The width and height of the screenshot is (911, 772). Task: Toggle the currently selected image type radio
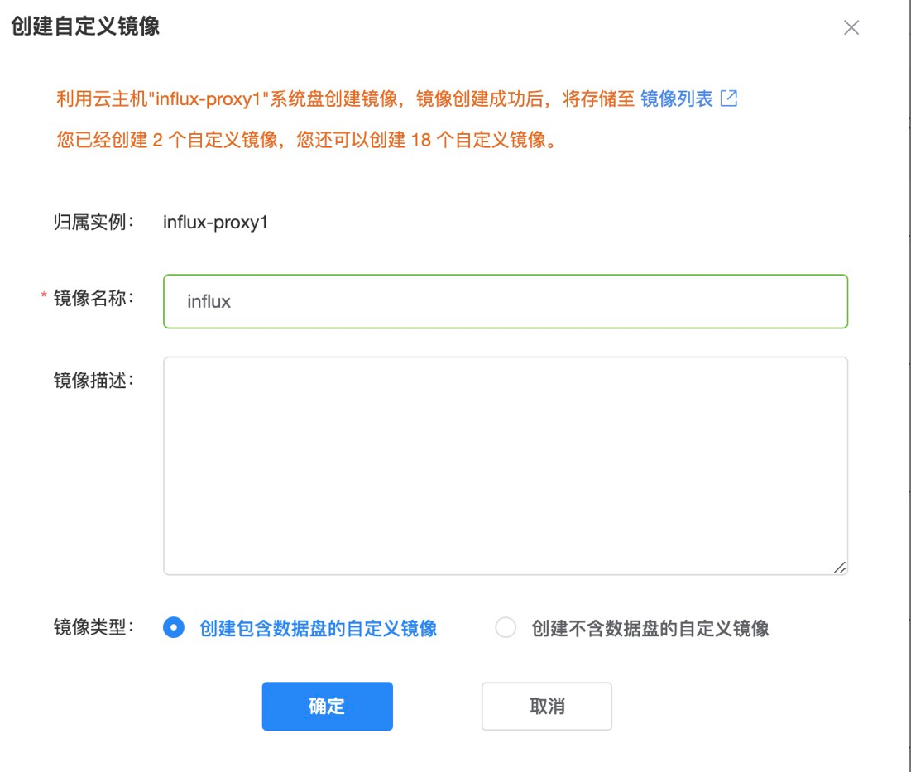point(174,629)
